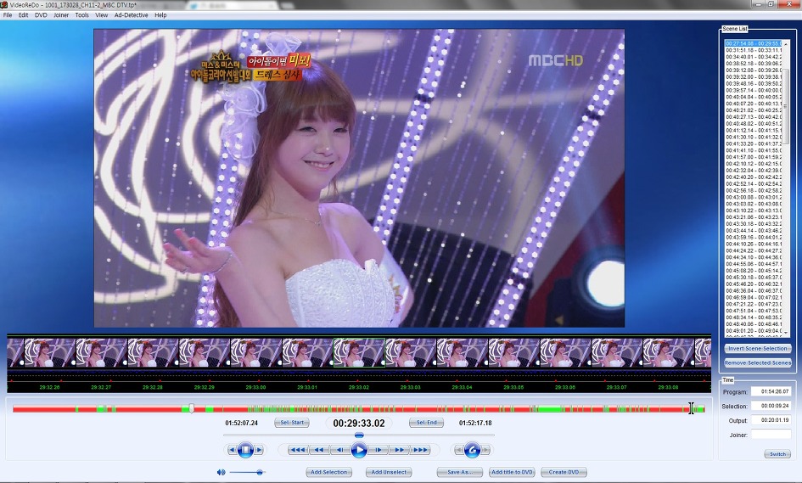
Task: Click the current timecode 00:29:33.02 display
Action: (x=358, y=423)
